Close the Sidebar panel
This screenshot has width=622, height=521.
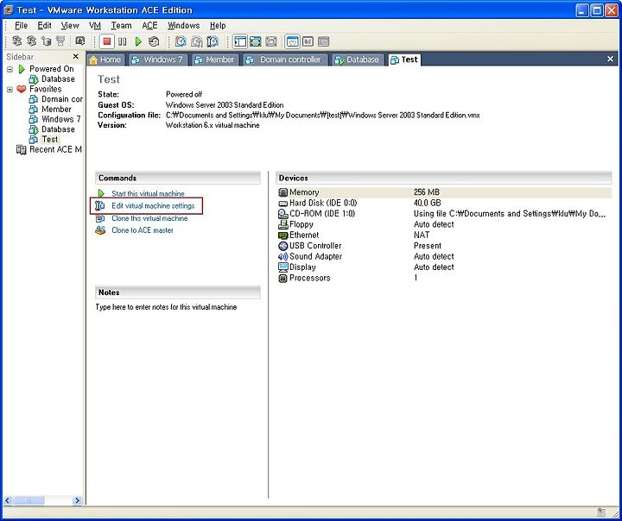point(76,57)
